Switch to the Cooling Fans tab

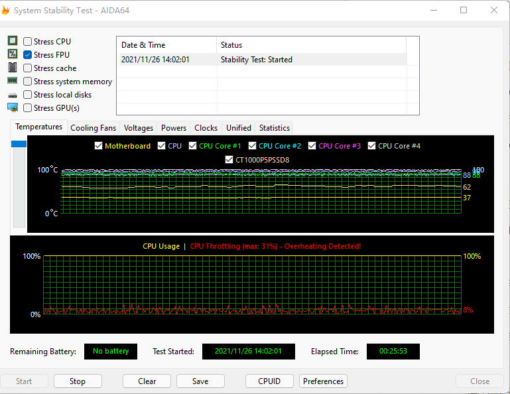pyautogui.click(x=93, y=128)
